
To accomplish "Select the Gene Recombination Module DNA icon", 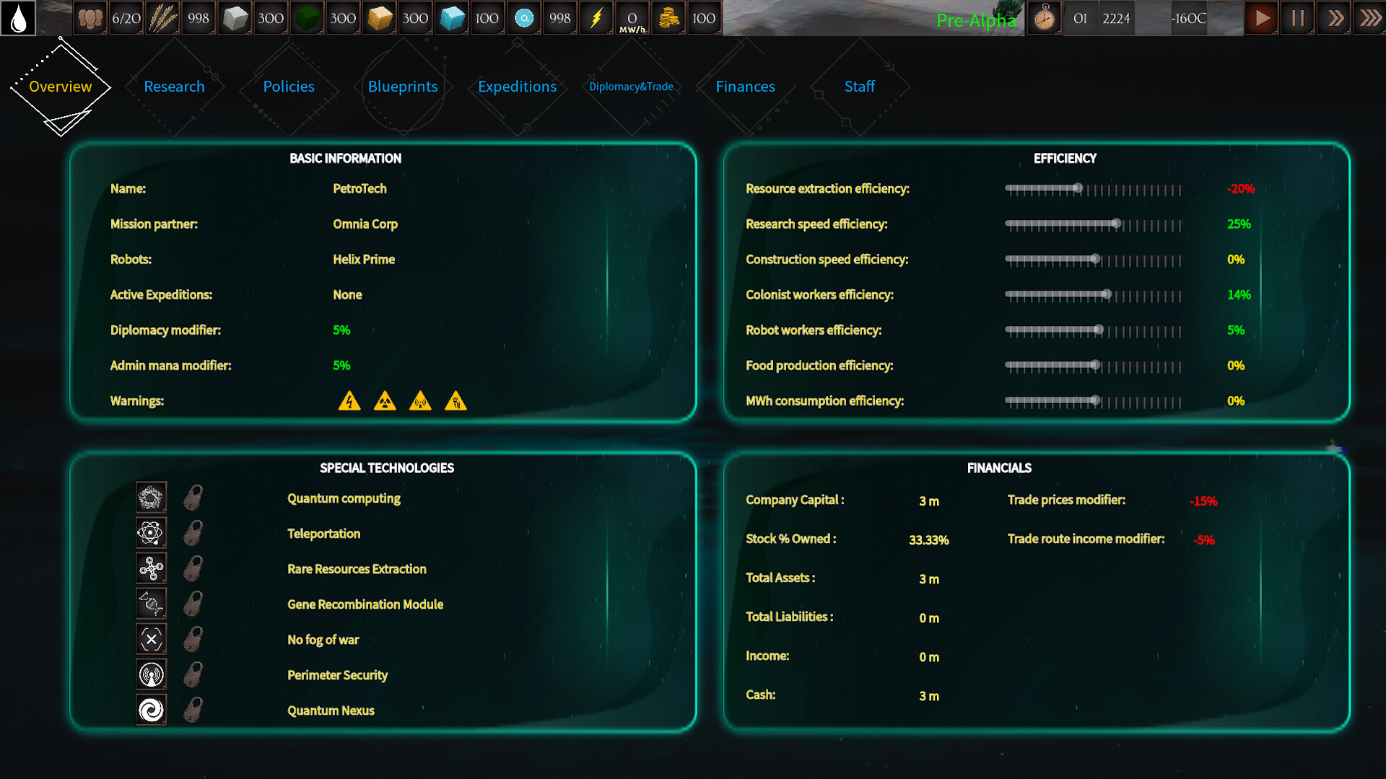I will pos(151,603).
